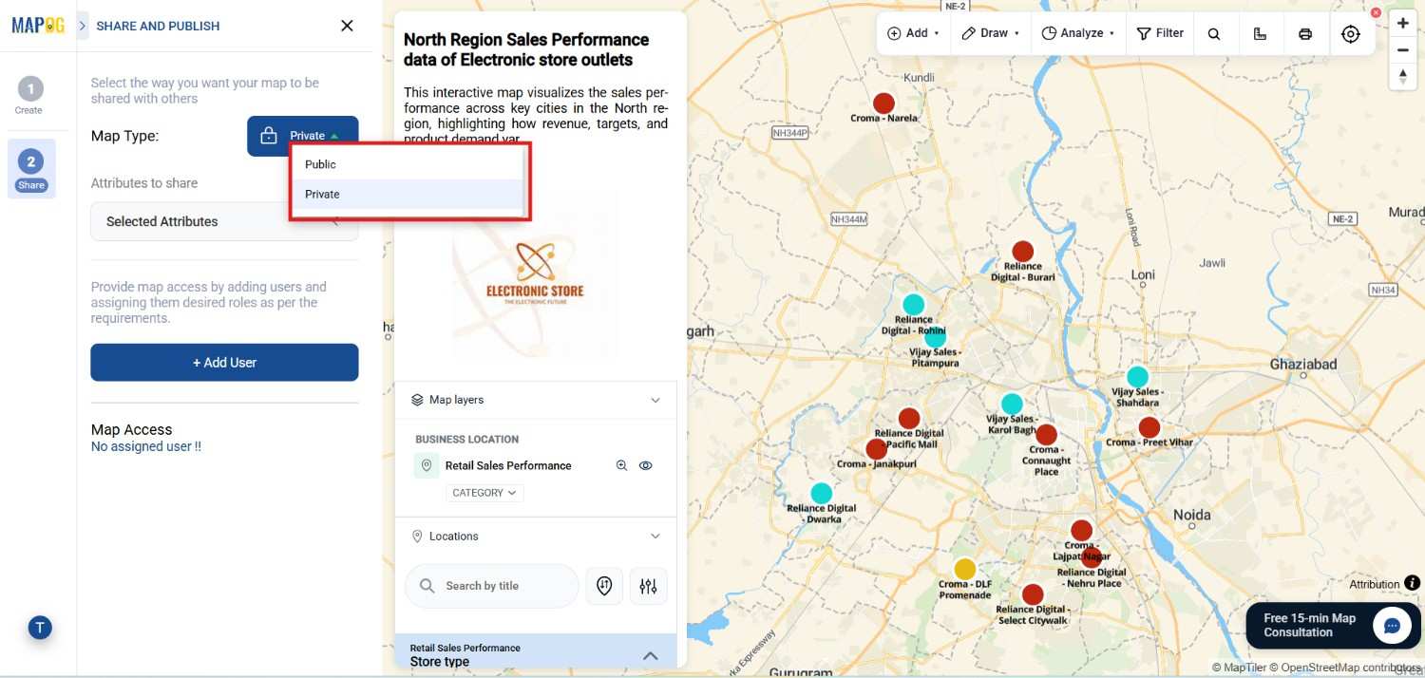Viewport: 1425px width, 678px height.
Task: Collapse the Store type legend panel
Action: coord(651,655)
